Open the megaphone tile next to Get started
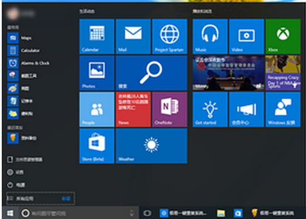Image resolution: width=306 pixels, height=219 pixels. [246, 109]
